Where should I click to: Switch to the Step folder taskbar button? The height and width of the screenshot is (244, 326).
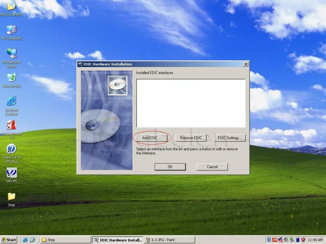[66, 240]
